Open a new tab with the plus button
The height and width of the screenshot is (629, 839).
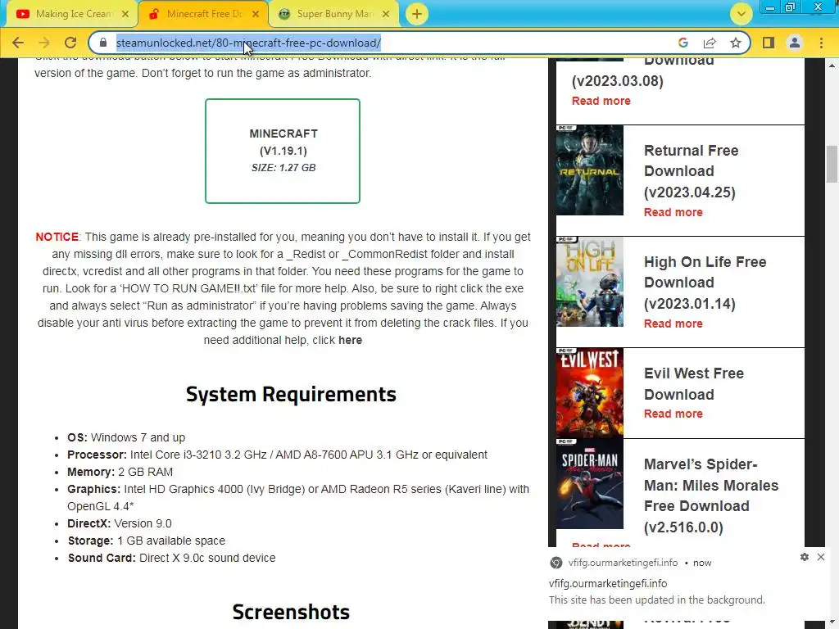(x=417, y=14)
